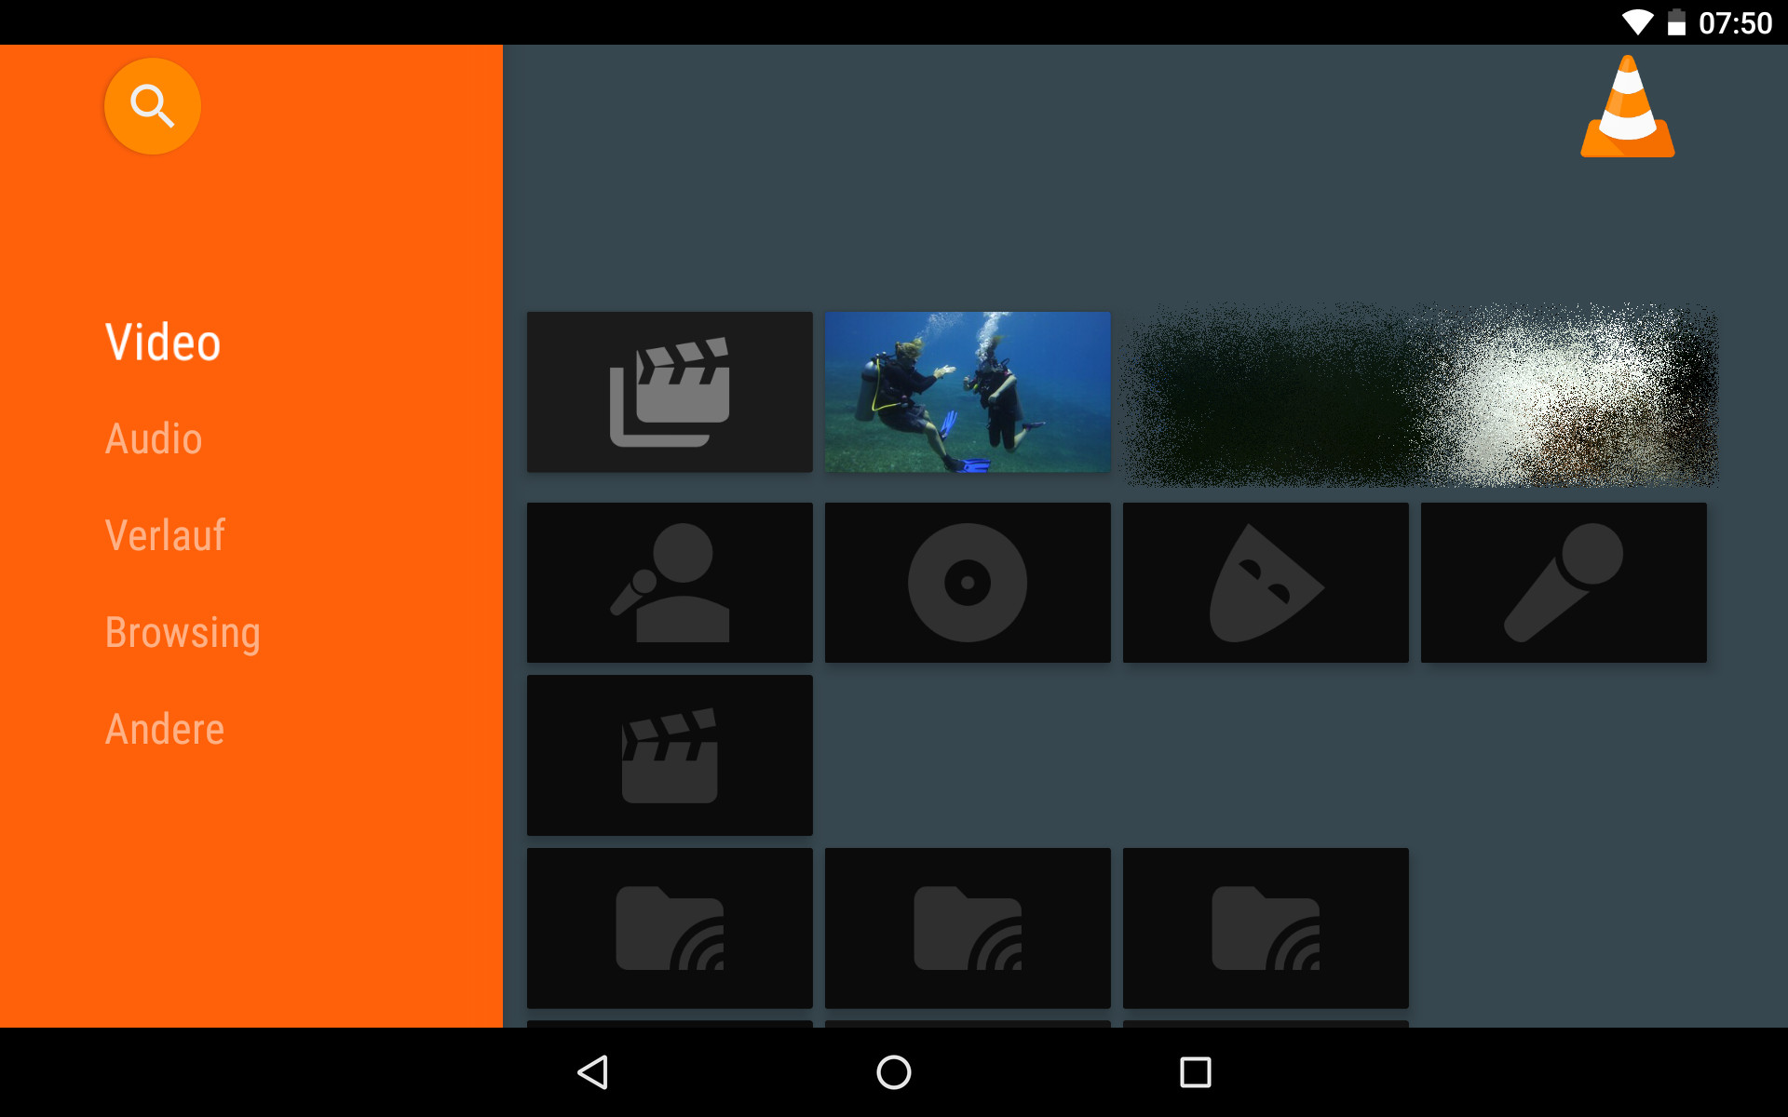Open the single clapperboard history tile
This screenshot has width=1788, height=1117.
670,755
